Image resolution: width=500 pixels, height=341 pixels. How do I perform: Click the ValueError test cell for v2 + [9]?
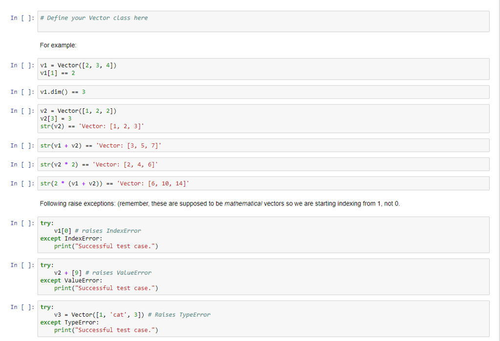point(146,276)
